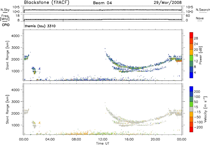Select the gray segment of velocity colorbar
210x145 pixels.
click(191, 109)
